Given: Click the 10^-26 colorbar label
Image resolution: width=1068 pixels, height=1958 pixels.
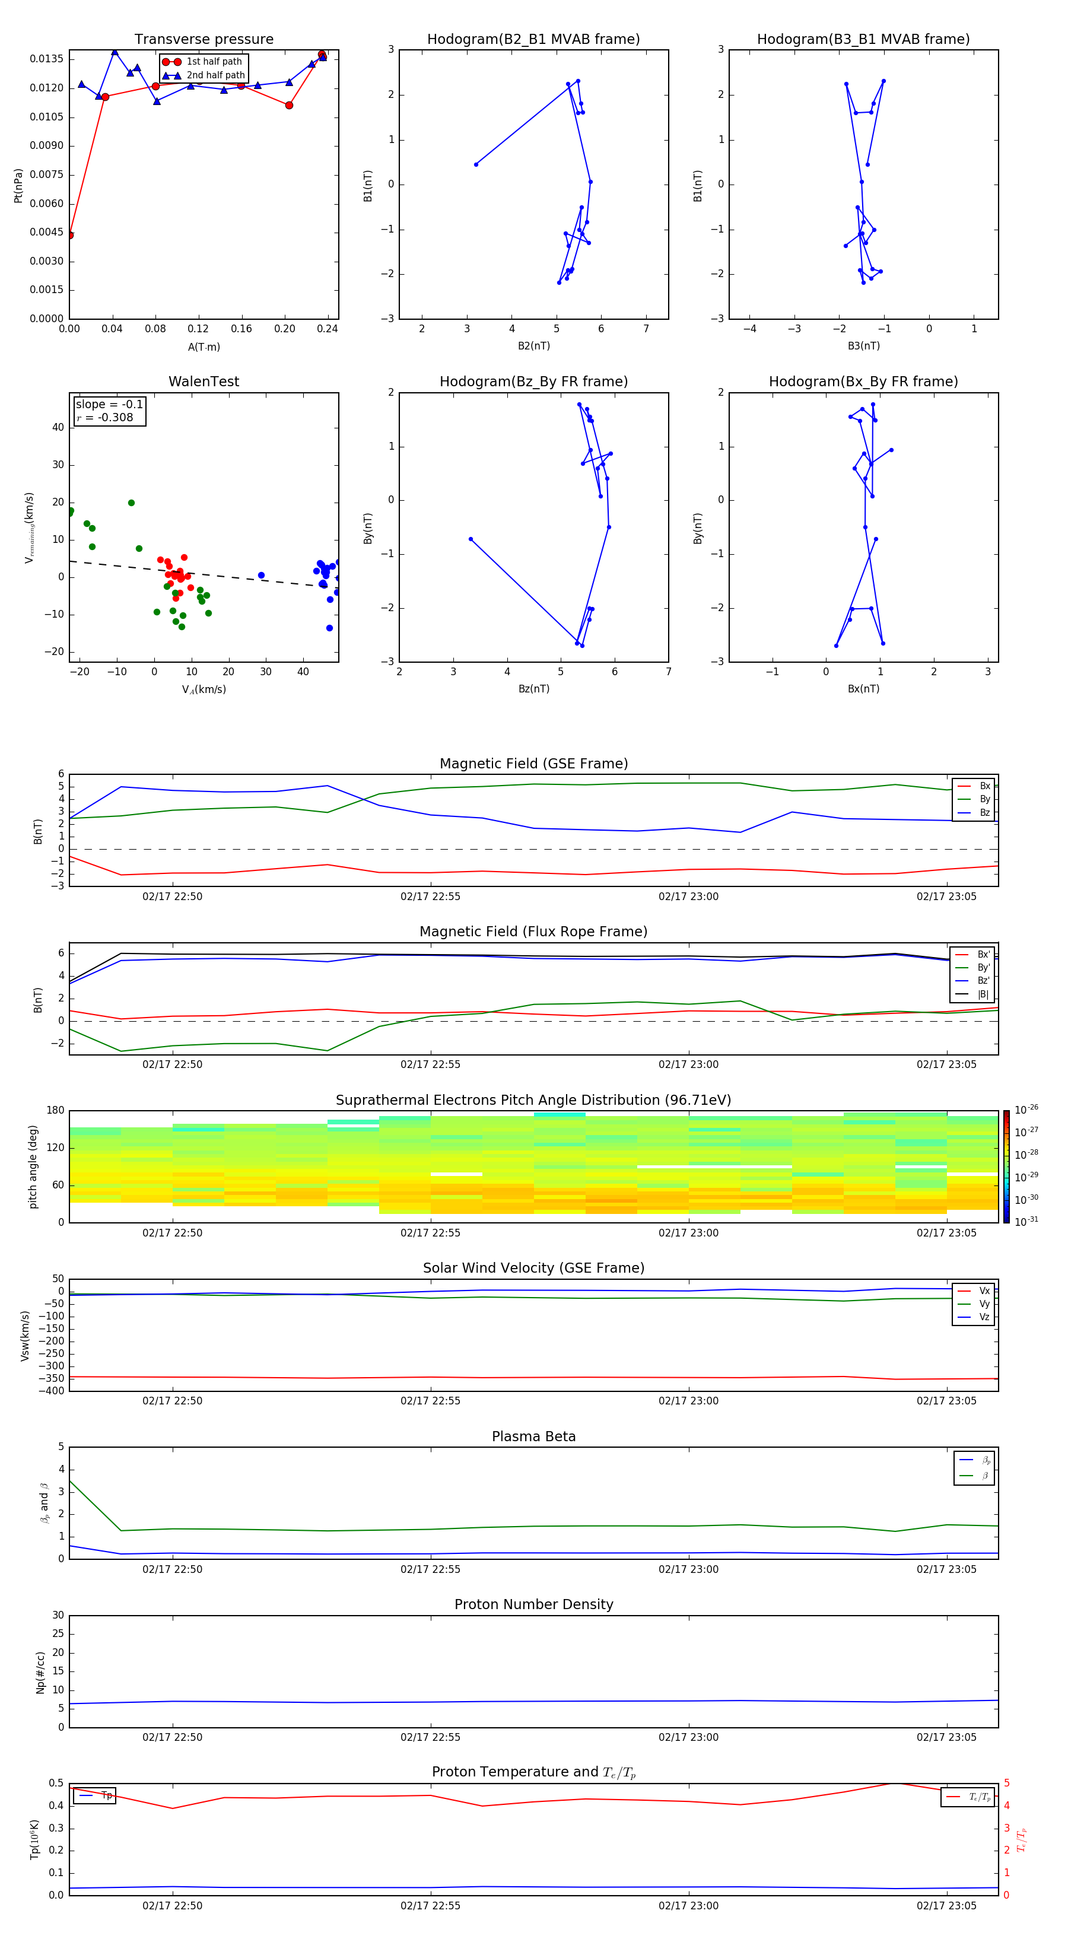Looking at the screenshot, I should (x=1026, y=1110).
